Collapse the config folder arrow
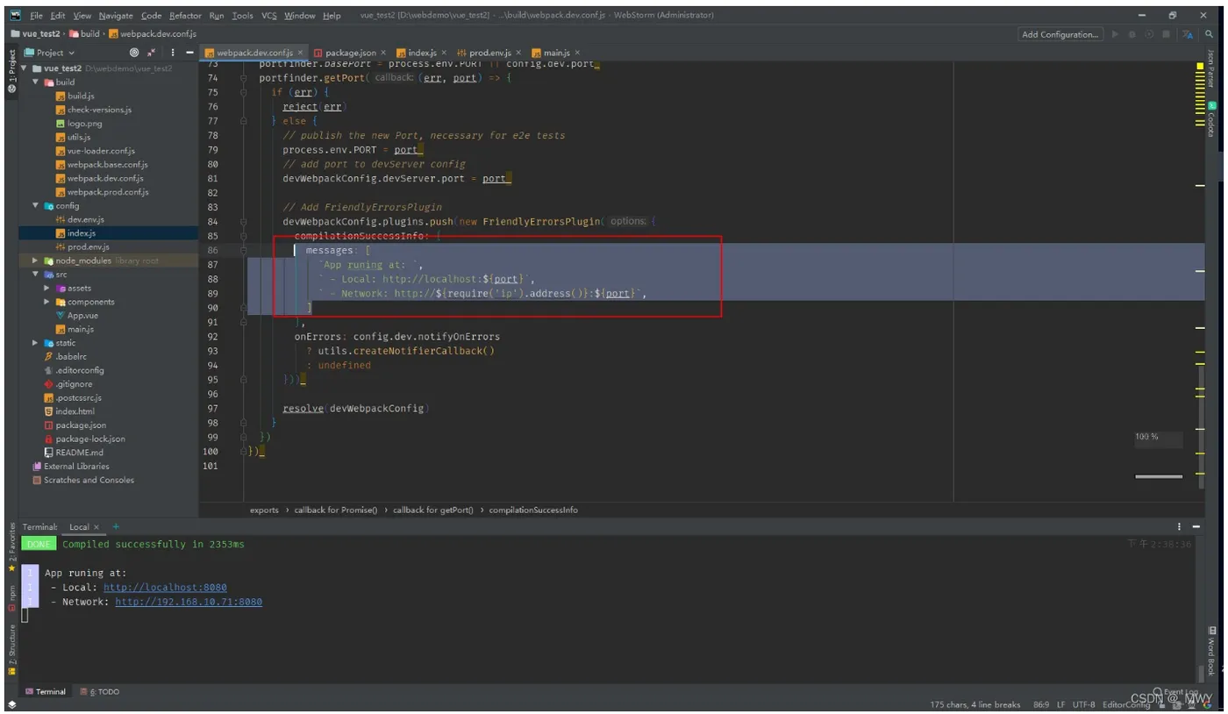The image size is (1228, 714). coord(36,206)
